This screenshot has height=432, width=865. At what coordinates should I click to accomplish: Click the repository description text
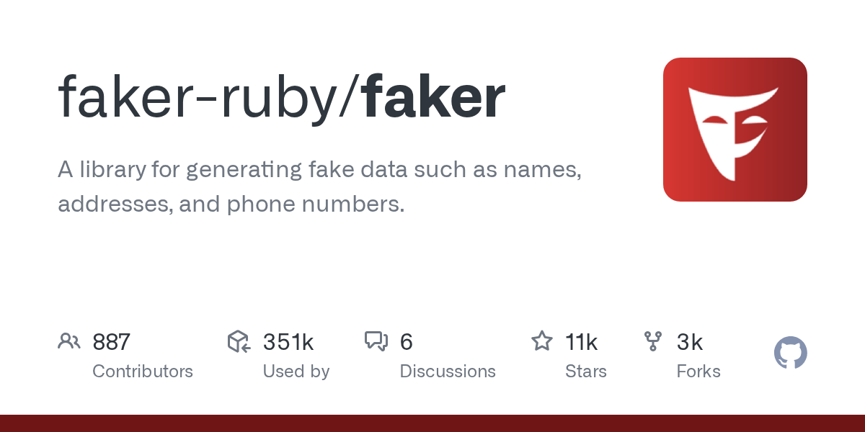(x=320, y=187)
